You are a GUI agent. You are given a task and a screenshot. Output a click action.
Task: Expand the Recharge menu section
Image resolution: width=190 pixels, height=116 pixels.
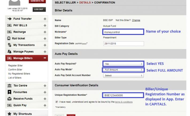[x=45, y=32]
